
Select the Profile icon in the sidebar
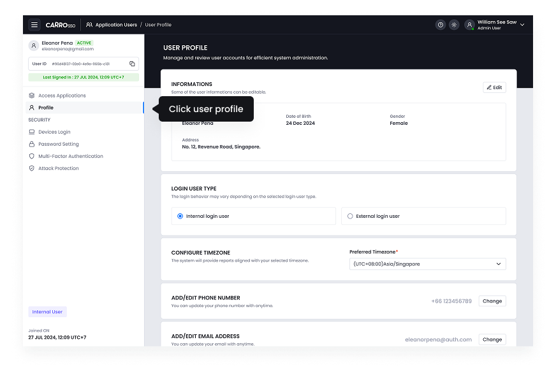(31, 108)
